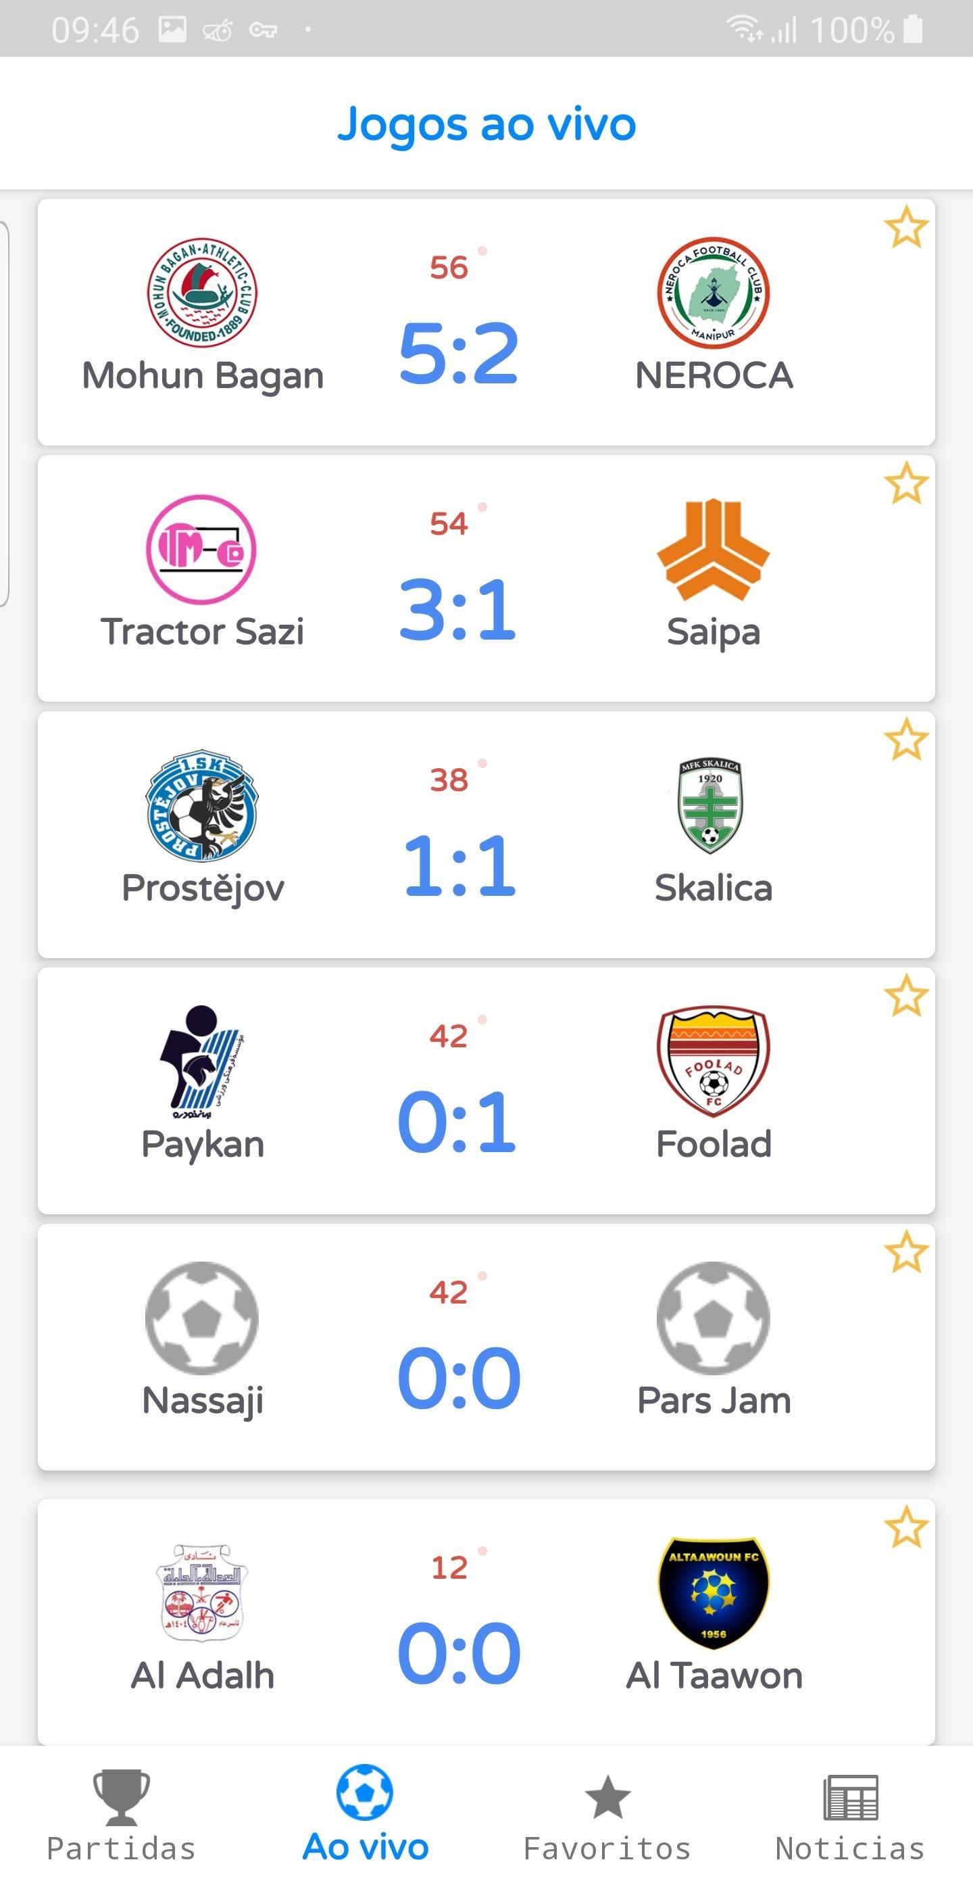Tap the NEROCA Football Club logo
This screenshot has height=1883, width=973.
coord(713,292)
